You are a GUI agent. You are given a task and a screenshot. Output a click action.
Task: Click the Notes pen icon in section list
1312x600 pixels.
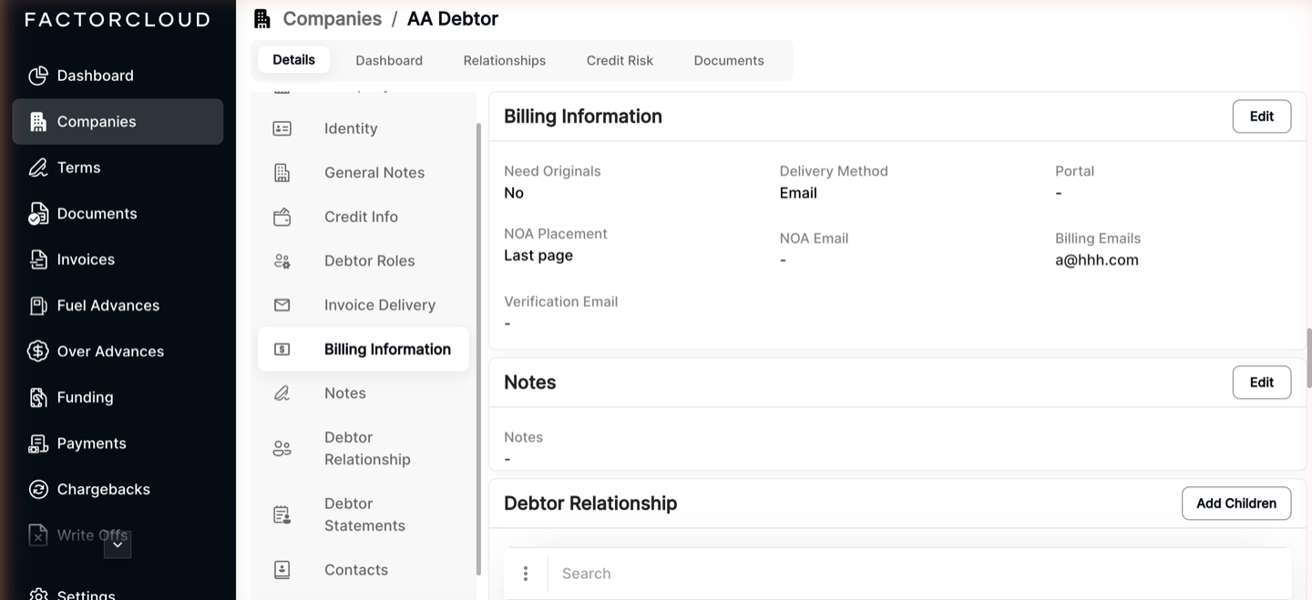tap(282, 393)
